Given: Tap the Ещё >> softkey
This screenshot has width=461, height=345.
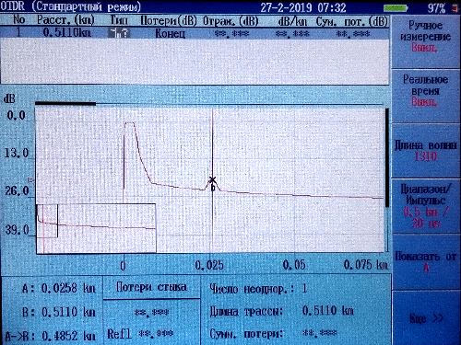Looking at the screenshot, I should [x=425, y=318].
